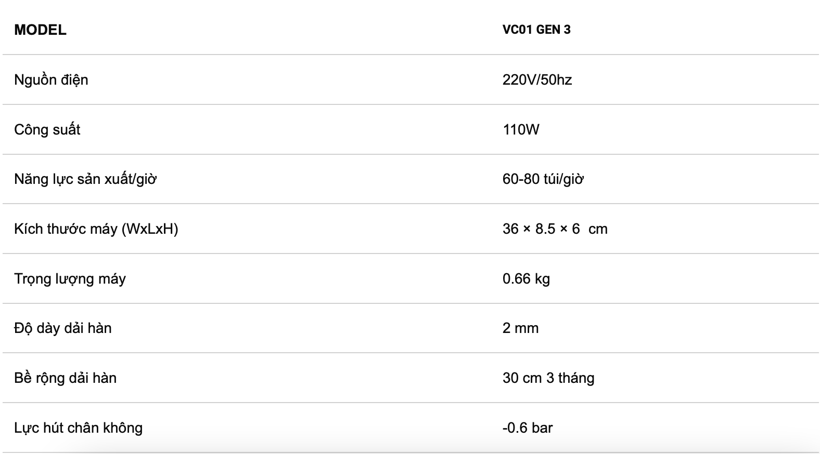Select the 60-80 túi/giờ value
The image size is (820, 454).
pos(543,179)
